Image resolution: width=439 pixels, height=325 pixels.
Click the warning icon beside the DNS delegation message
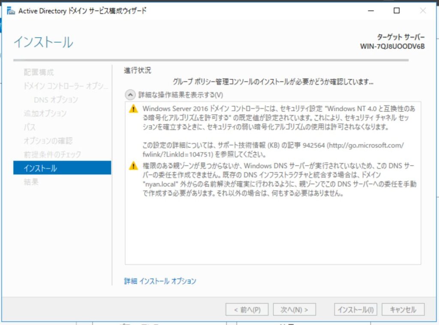pyautogui.click(x=134, y=166)
